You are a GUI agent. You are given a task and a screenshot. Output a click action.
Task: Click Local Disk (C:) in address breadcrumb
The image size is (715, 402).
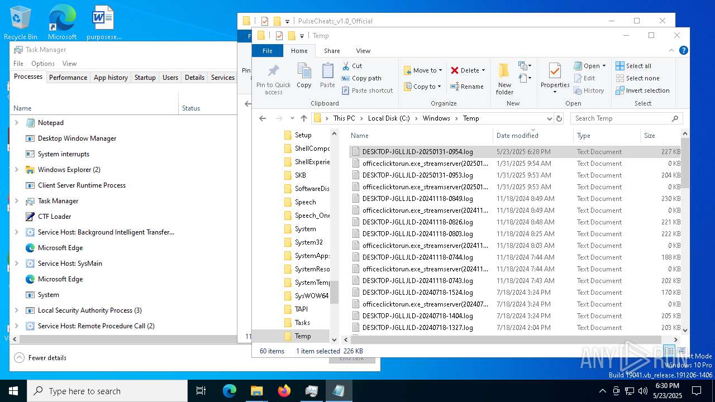[389, 118]
